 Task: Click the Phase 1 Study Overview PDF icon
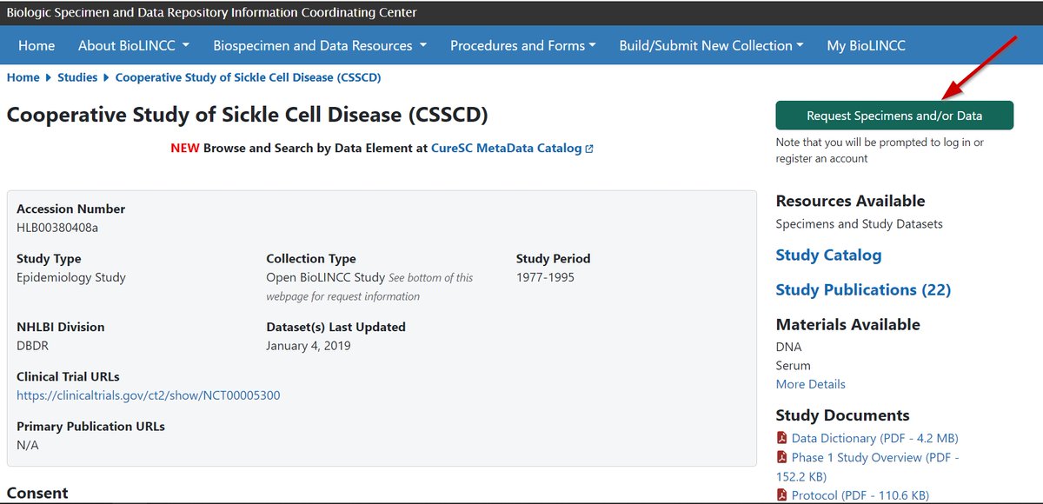coord(781,458)
